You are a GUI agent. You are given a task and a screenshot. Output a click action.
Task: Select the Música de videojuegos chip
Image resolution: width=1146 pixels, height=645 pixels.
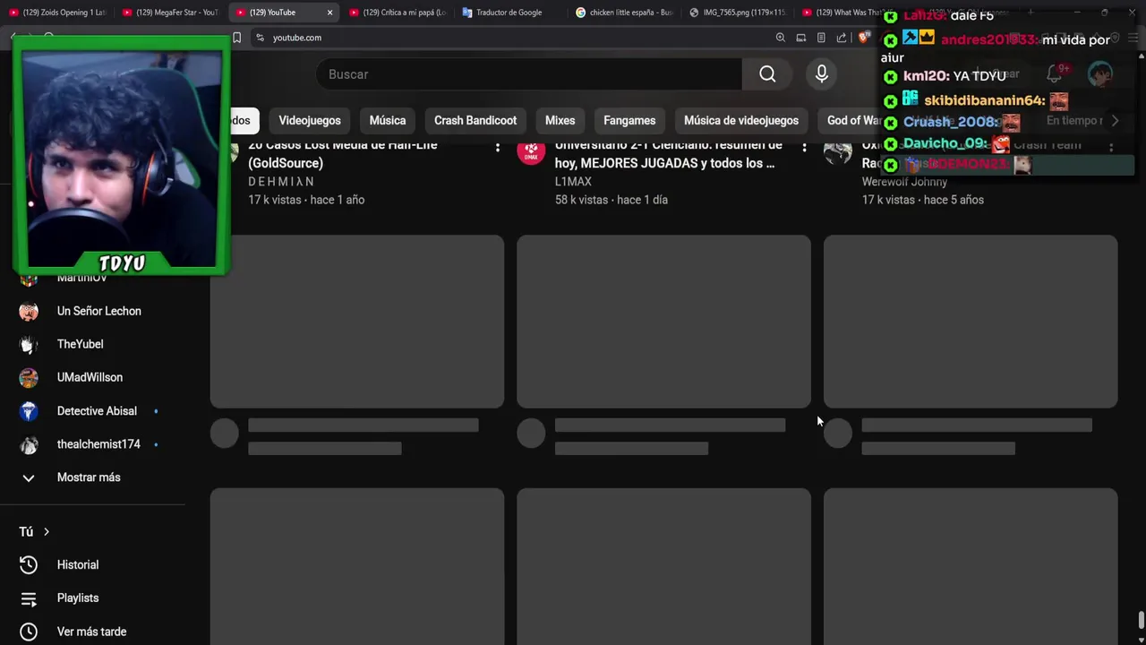(x=741, y=120)
